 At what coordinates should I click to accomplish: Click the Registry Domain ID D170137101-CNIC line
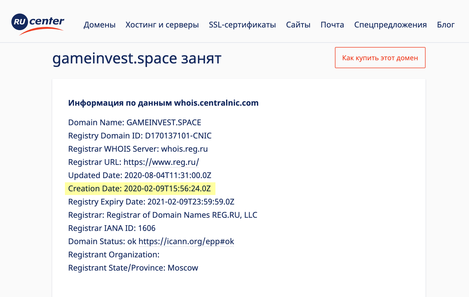(140, 136)
